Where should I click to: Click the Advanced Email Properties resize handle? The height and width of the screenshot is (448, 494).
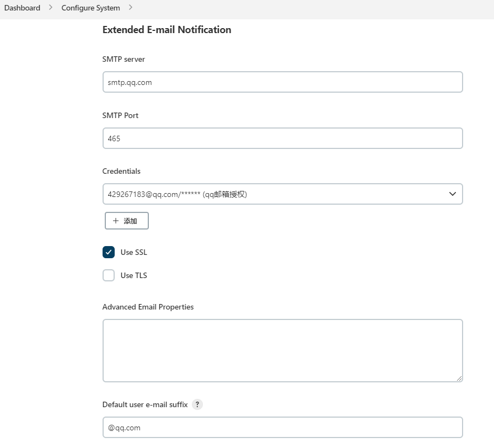point(459,378)
